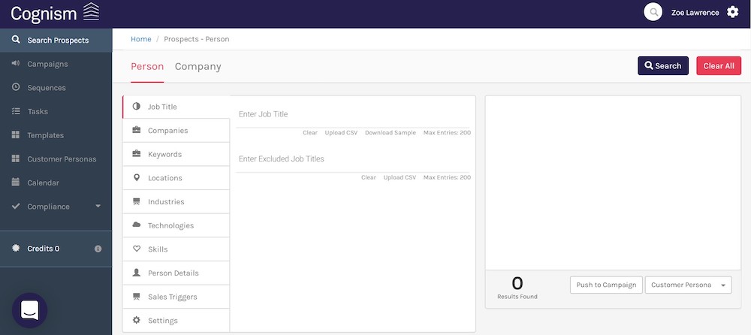751x335 pixels.
Task: Click the Search Prospects magnifier icon
Action: coord(16,40)
